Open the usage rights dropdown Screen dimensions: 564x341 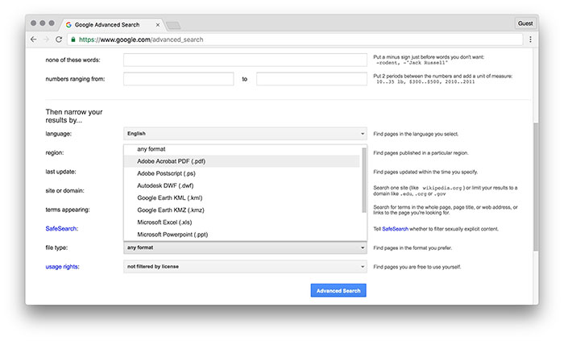point(245,266)
